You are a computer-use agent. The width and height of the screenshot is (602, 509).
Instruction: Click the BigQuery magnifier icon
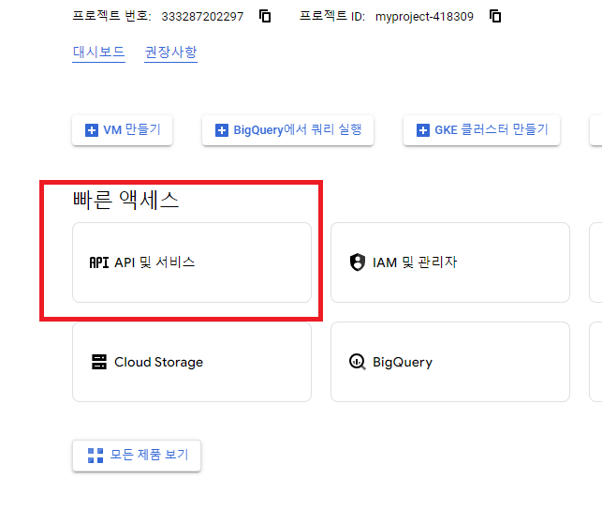click(x=358, y=362)
